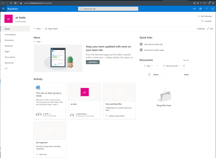Viewport: 216px width, 158px height.
Task: Click the Drag files here folder icon
Action: (x=164, y=95)
